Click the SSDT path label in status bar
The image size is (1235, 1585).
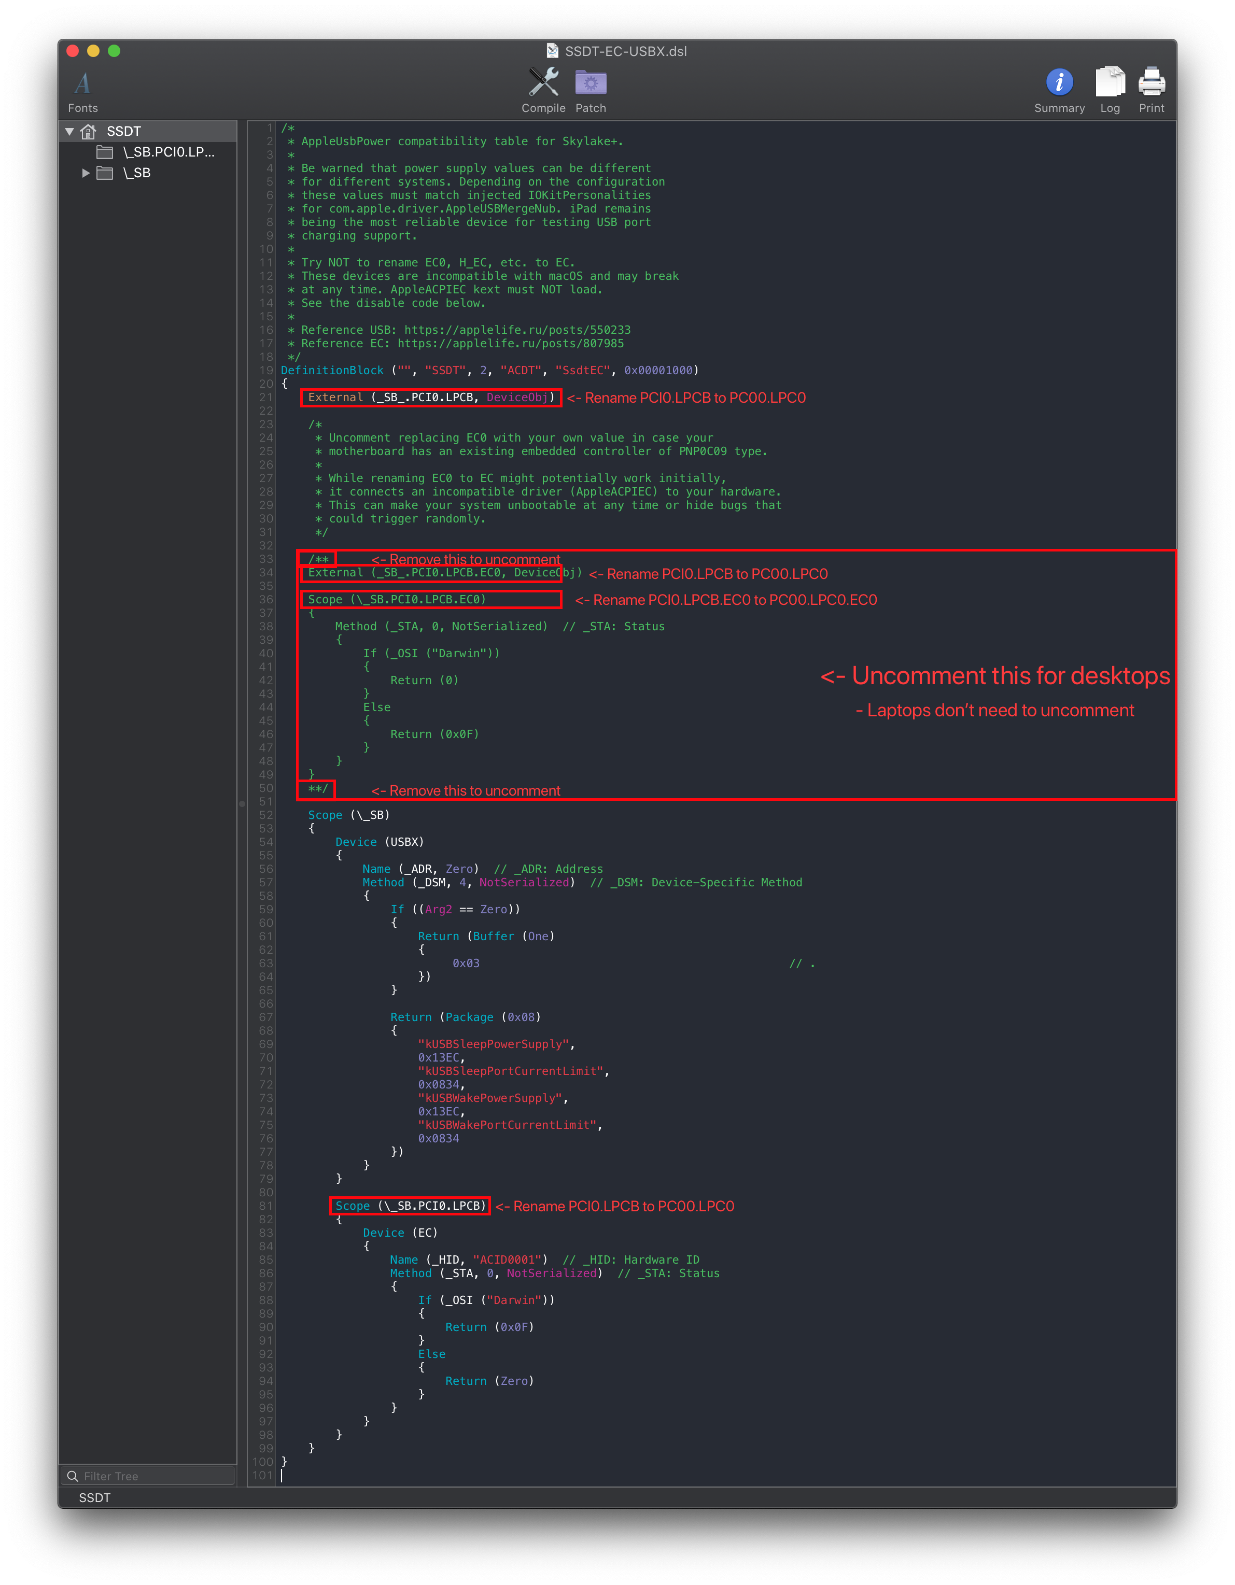94,1497
